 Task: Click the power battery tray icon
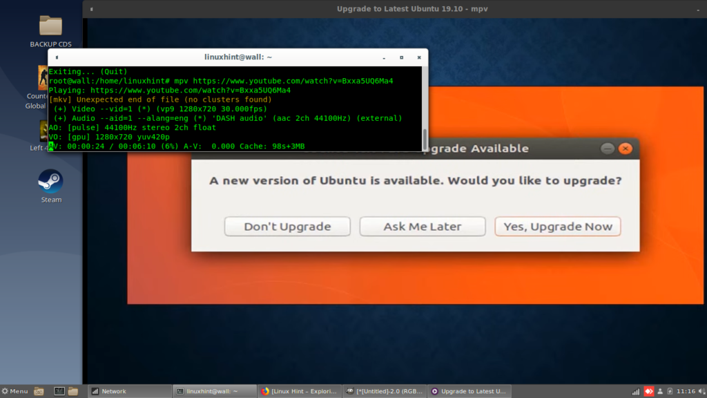coord(670,391)
